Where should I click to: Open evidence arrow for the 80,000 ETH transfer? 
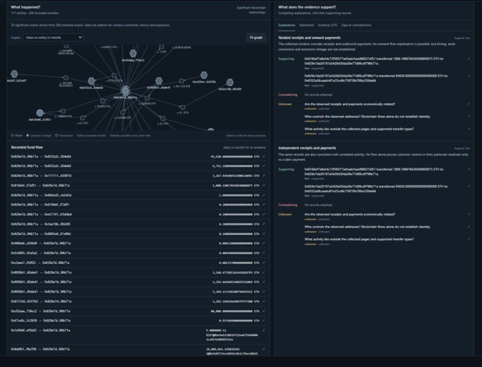(x=264, y=311)
